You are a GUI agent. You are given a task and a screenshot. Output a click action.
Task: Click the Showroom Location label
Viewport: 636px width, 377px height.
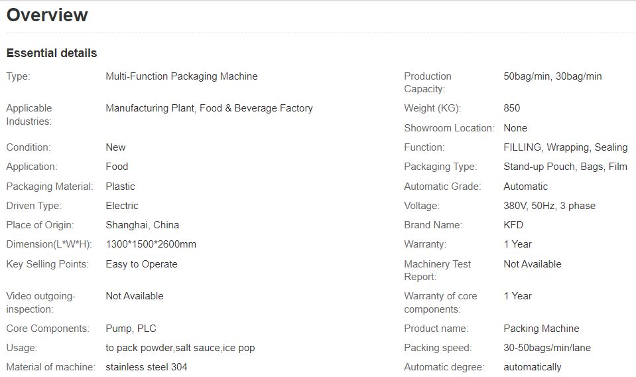(449, 128)
